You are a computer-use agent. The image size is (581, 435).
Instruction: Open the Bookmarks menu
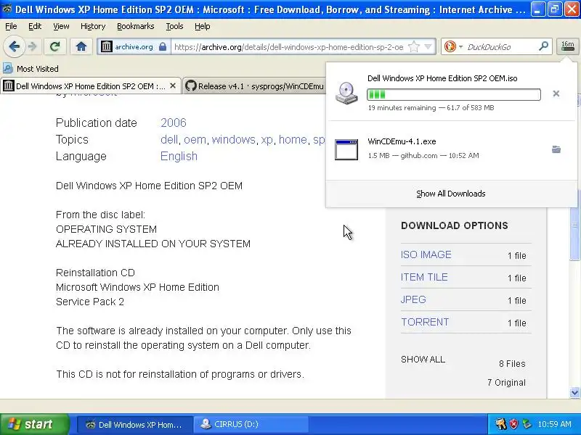(x=136, y=26)
